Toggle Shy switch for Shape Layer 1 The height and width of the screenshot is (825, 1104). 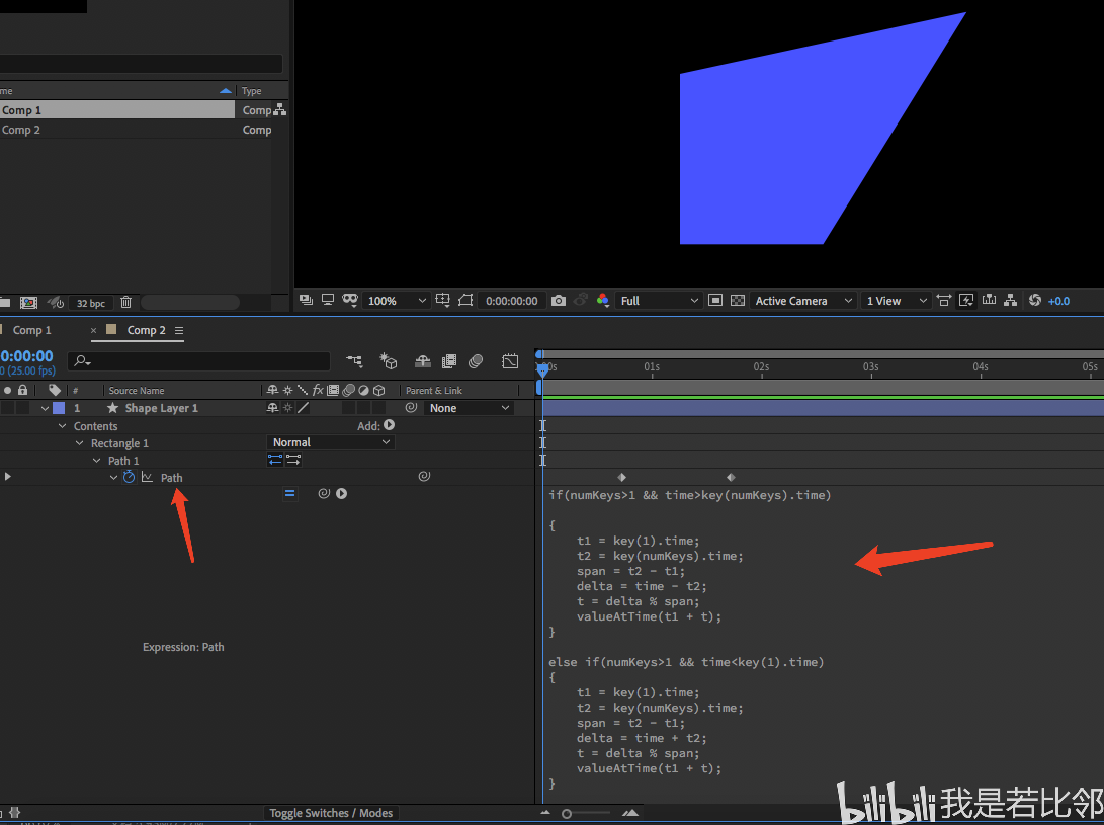point(272,407)
